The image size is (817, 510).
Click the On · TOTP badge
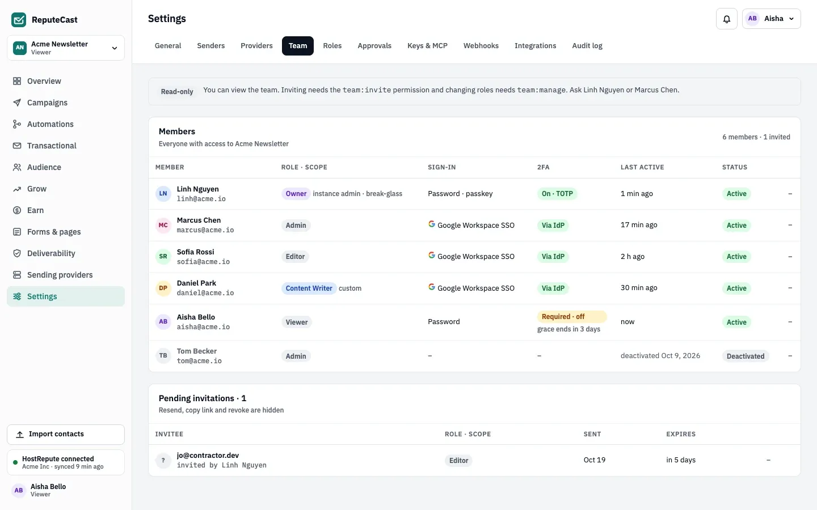coord(557,194)
